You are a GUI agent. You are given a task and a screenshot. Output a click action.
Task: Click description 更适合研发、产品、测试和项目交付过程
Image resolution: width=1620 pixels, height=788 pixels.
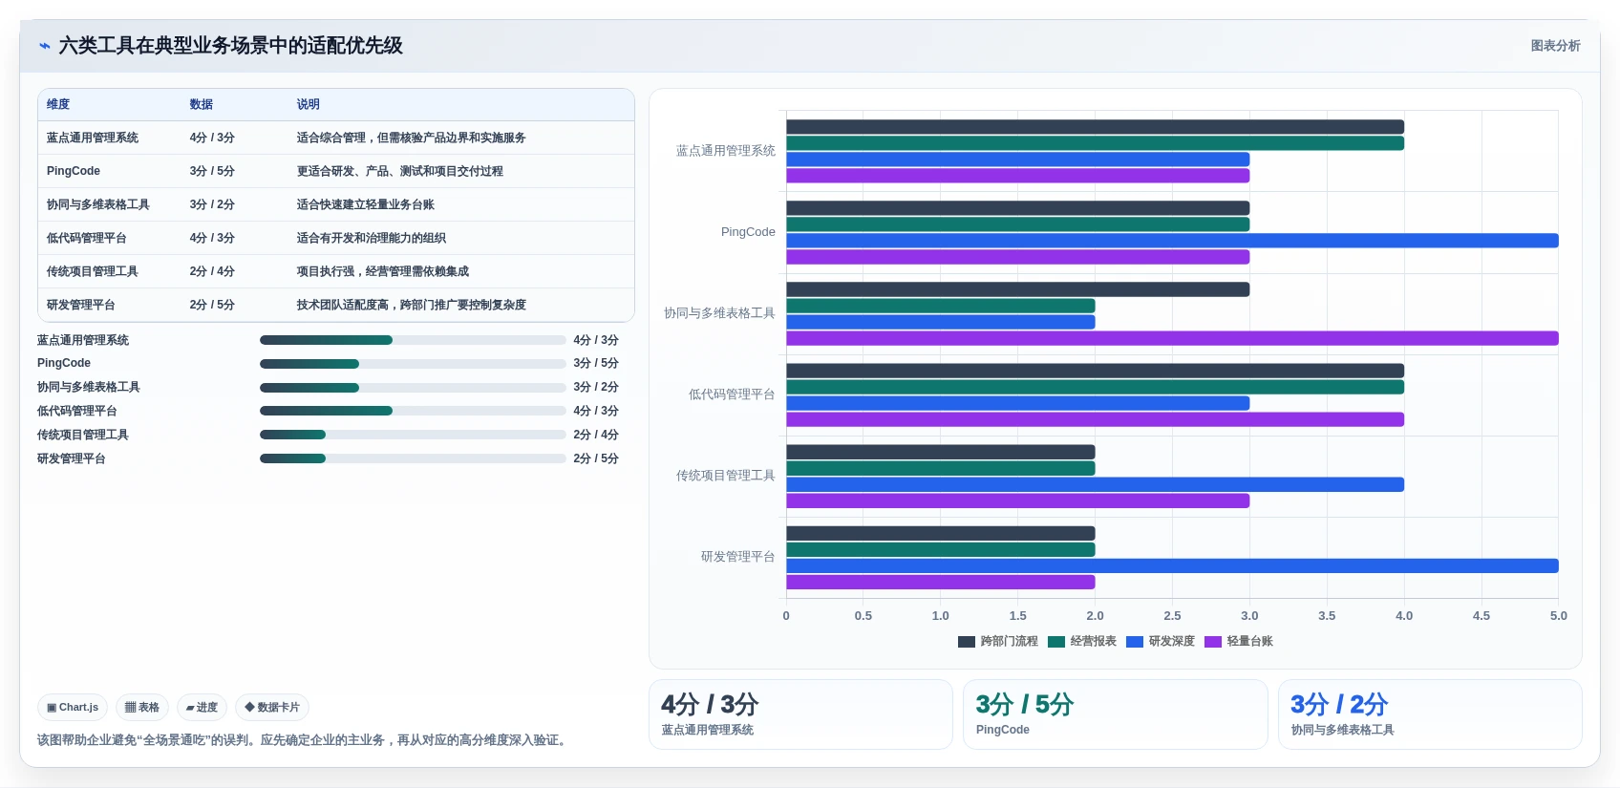pos(400,171)
